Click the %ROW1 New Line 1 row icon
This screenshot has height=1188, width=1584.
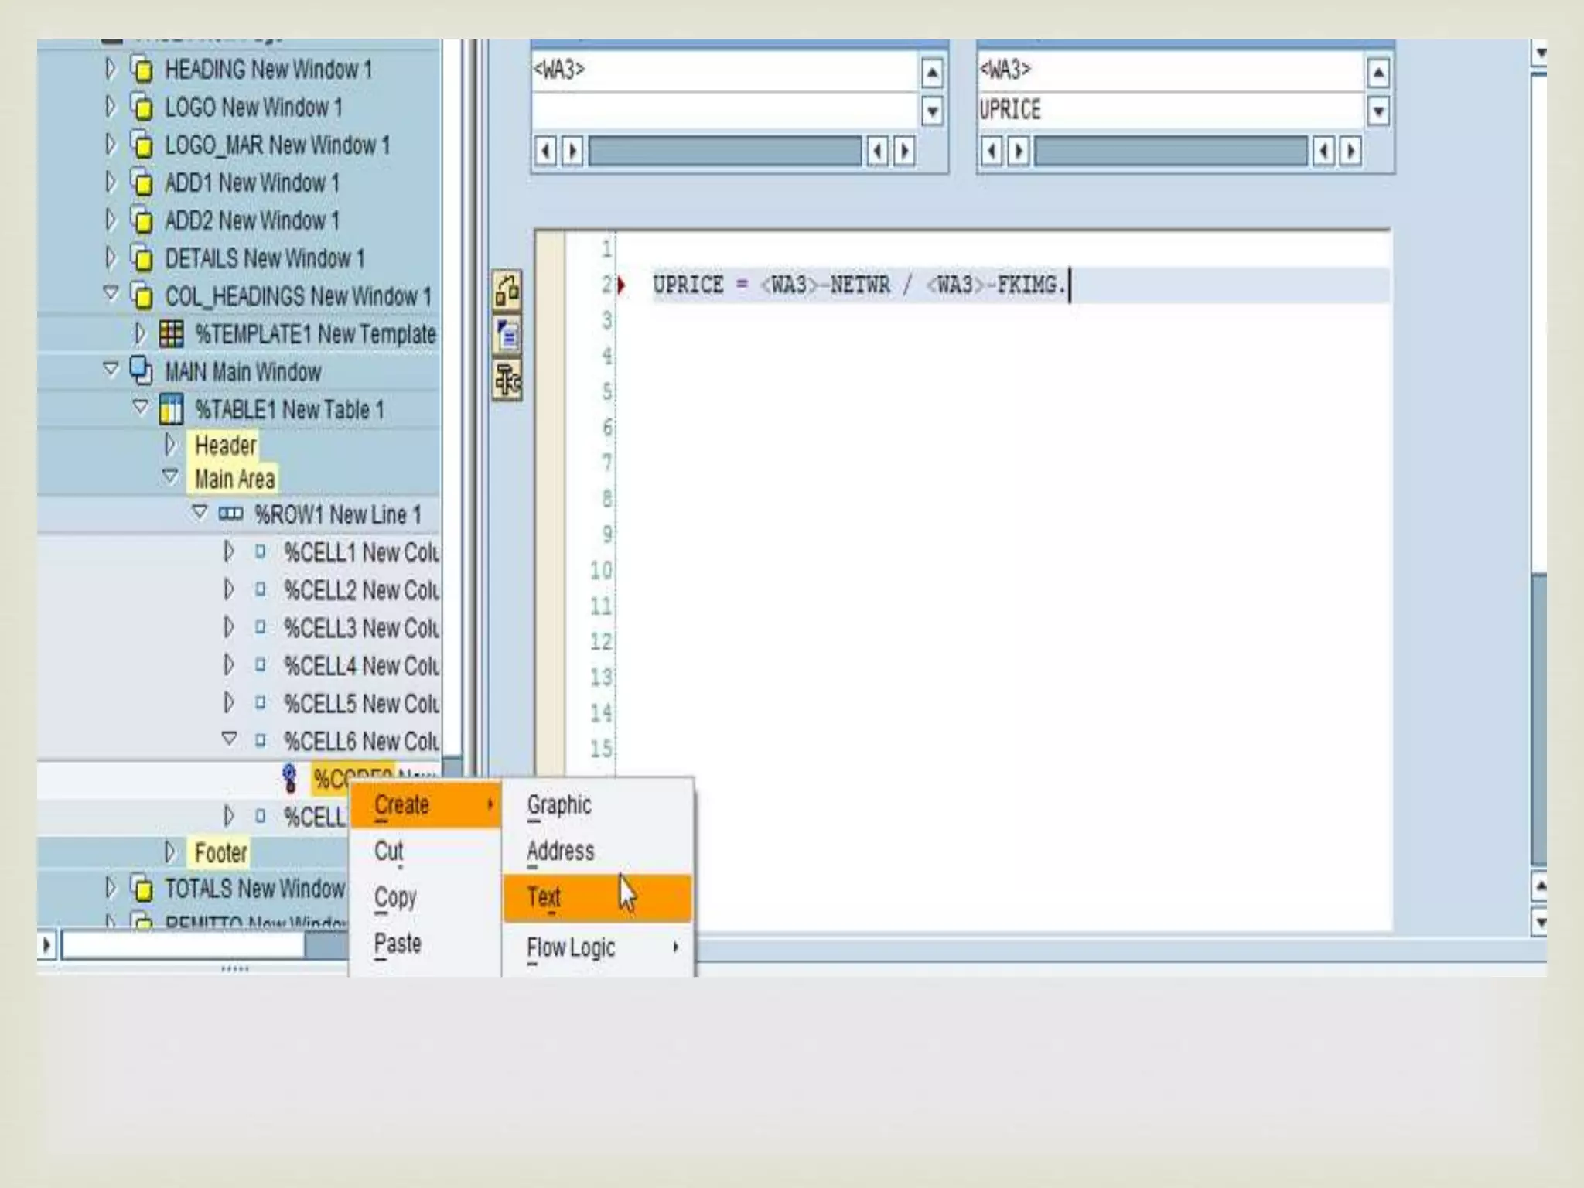(x=230, y=514)
